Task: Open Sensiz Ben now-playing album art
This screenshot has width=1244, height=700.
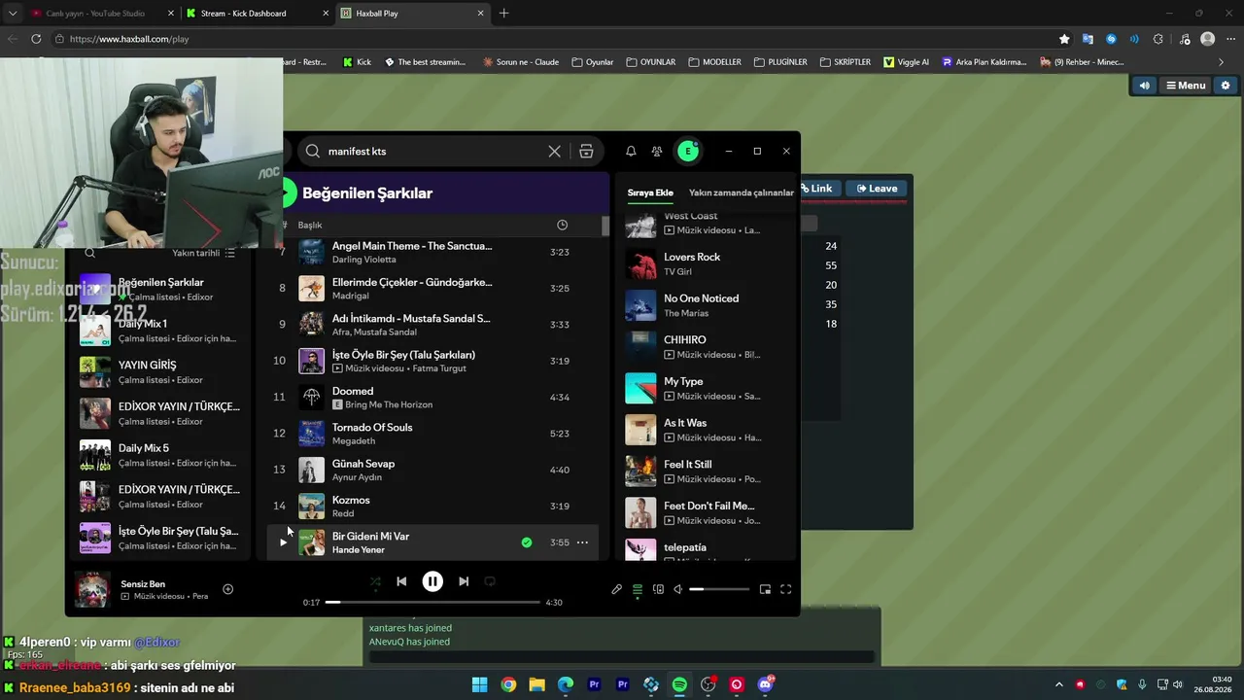Action: (92, 589)
